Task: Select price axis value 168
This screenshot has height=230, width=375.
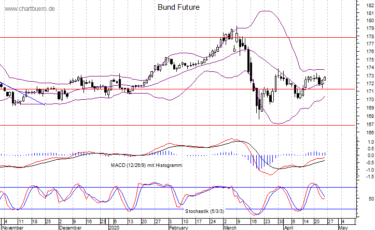Action: pyautogui.click(x=370, y=116)
